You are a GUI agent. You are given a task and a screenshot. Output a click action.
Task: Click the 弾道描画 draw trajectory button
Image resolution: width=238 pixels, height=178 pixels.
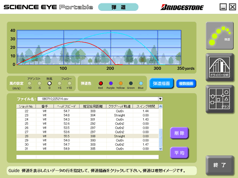(161, 84)
